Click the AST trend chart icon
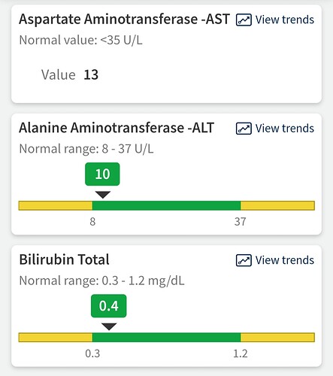 pyautogui.click(x=244, y=20)
